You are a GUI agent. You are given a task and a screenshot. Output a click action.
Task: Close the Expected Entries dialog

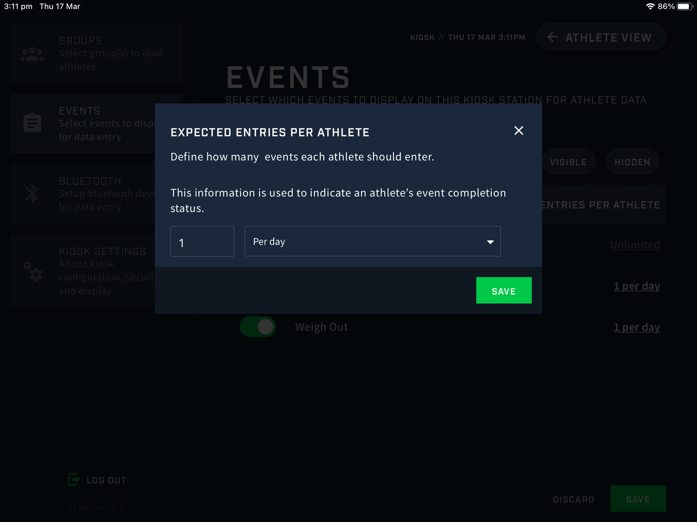[x=519, y=130]
